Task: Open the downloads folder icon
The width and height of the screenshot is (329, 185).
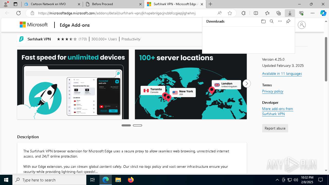Action: tap(263, 21)
